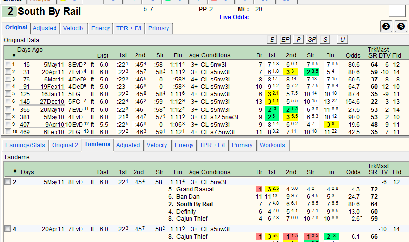Image resolution: width=409 pixels, height=242 pixels.
Task: Click the circled number 3 icon
Action: pos(401,27)
